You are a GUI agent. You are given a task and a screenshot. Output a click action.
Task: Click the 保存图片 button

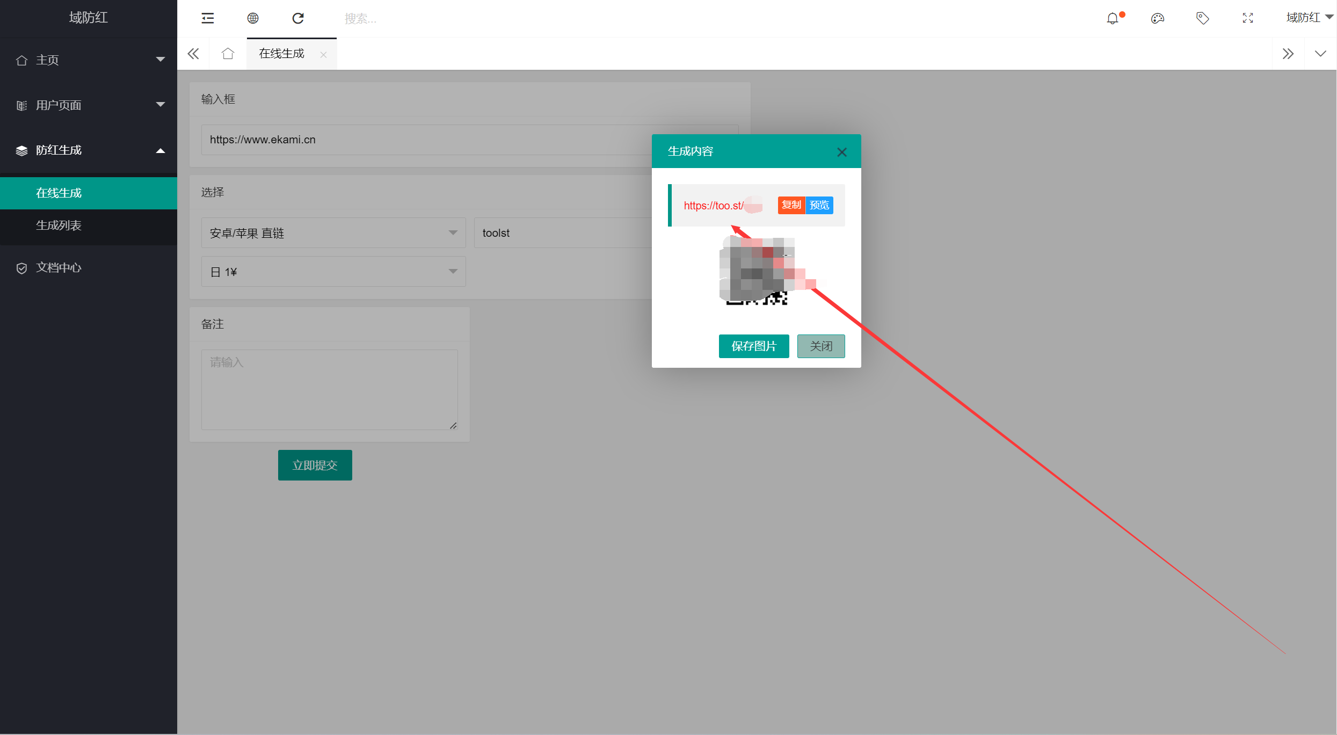click(x=754, y=346)
